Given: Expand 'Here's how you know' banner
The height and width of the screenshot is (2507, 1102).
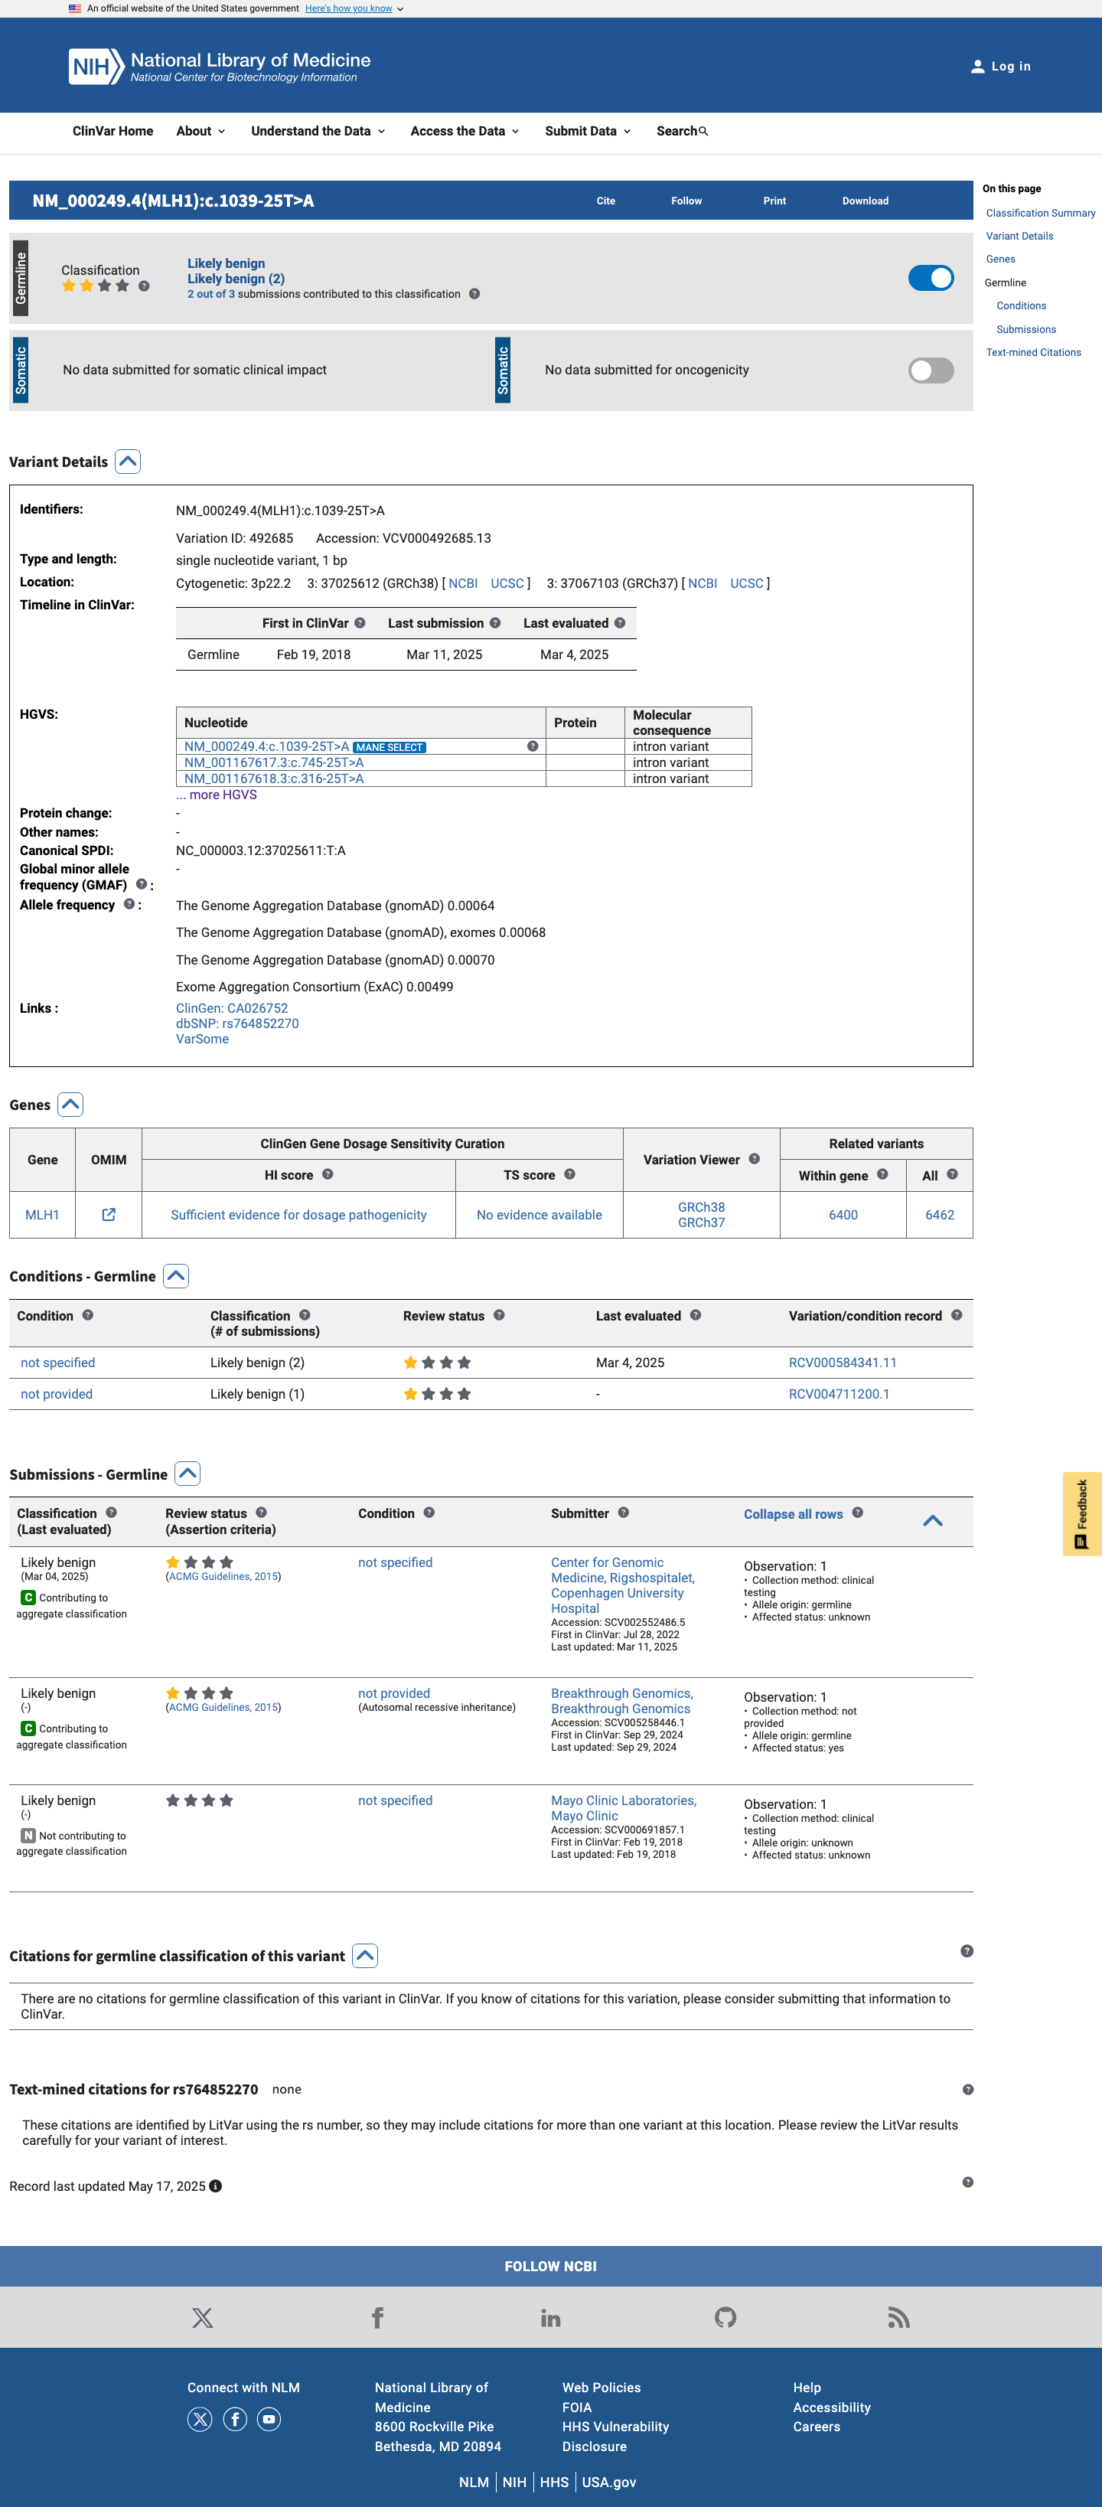Looking at the screenshot, I should pos(354,8).
